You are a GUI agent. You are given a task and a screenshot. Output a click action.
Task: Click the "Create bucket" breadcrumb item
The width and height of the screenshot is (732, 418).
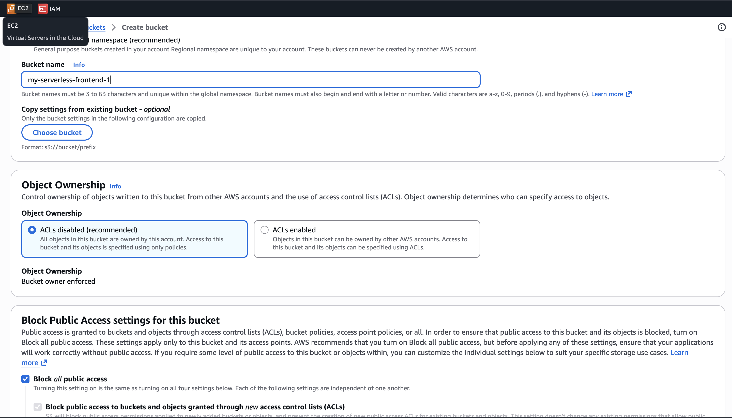point(144,27)
